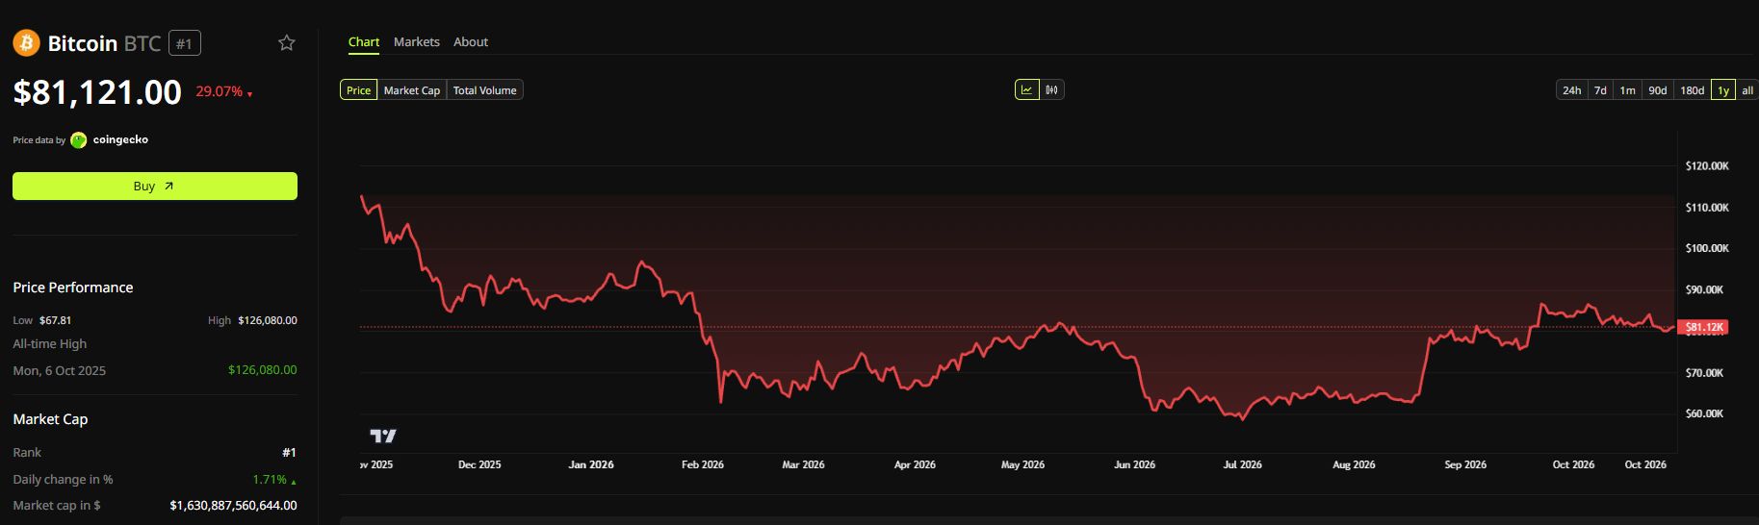Viewport: 1759px width, 525px height.
Task: Click the Price Performance heading
Action: pyautogui.click(x=73, y=287)
